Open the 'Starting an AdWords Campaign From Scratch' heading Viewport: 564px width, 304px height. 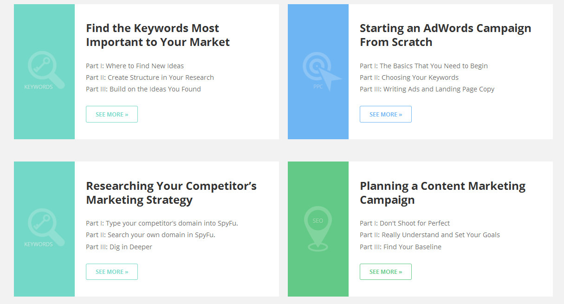(x=445, y=35)
